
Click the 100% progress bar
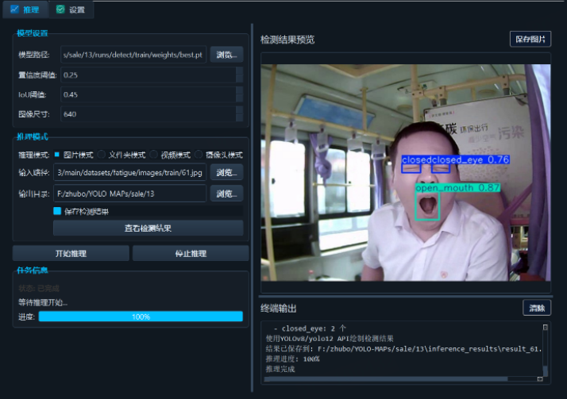[x=141, y=317]
